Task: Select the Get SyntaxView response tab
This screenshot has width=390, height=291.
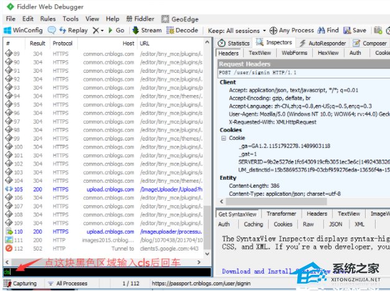Action: pyautogui.click(x=238, y=214)
